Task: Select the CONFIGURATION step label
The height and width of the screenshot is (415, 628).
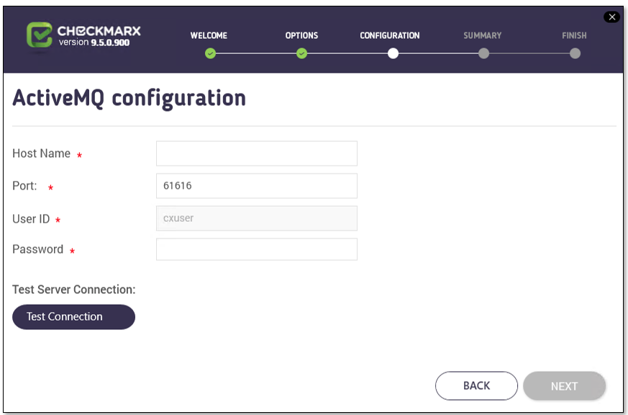Action: coord(390,36)
